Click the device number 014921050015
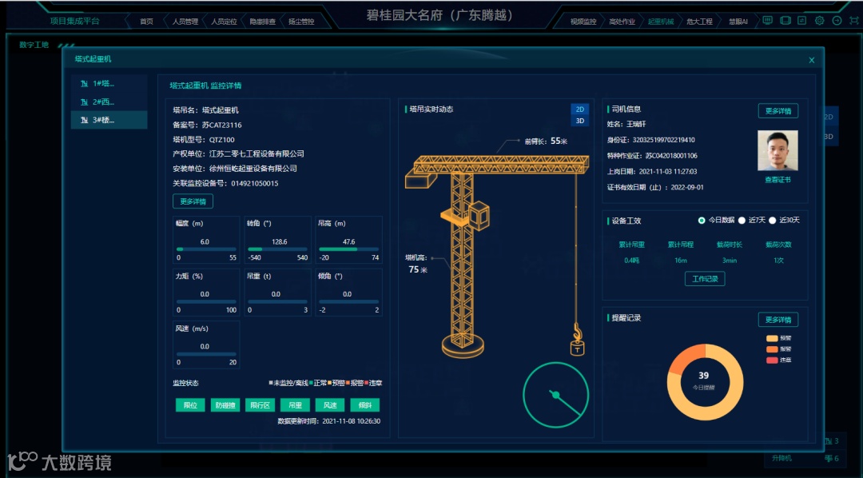The width and height of the screenshot is (863, 478). tap(254, 183)
